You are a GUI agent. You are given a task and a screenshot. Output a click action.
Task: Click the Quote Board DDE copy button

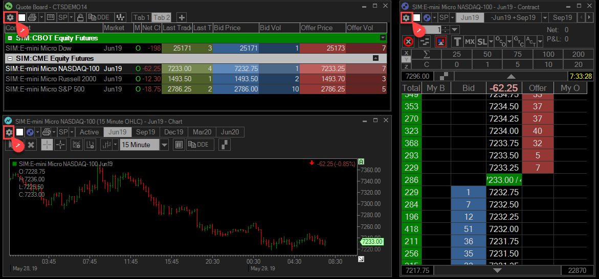coord(100,17)
